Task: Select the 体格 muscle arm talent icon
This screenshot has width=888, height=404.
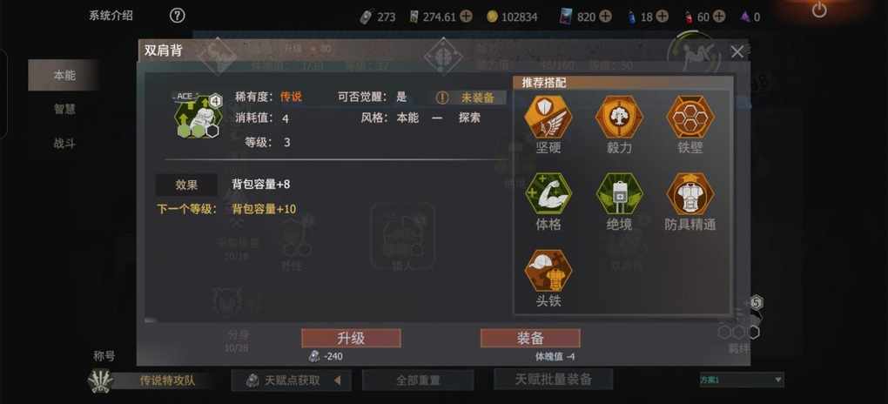Action: coord(548,194)
